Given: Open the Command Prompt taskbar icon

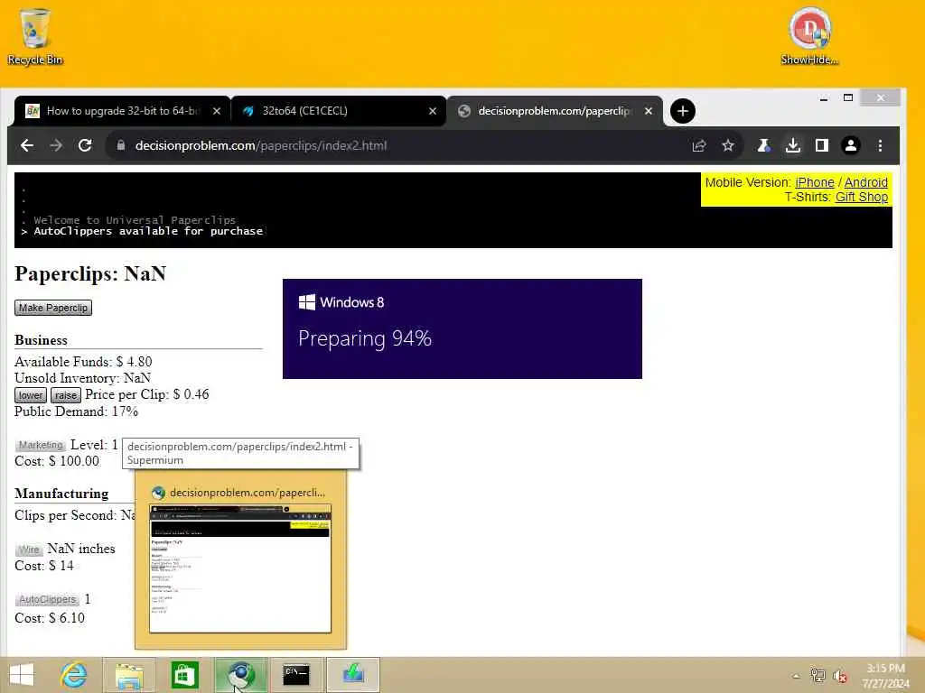Looking at the screenshot, I should tap(296, 675).
